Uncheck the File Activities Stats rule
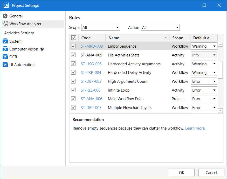This screenshot has height=179, width=227. click(x=73, y=55)
